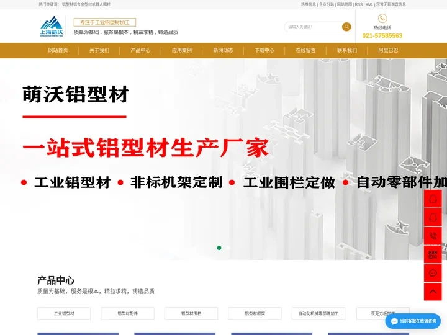Open the XML top link
The width and height of the screenshot is (447, 335).
tap(369, 4)
